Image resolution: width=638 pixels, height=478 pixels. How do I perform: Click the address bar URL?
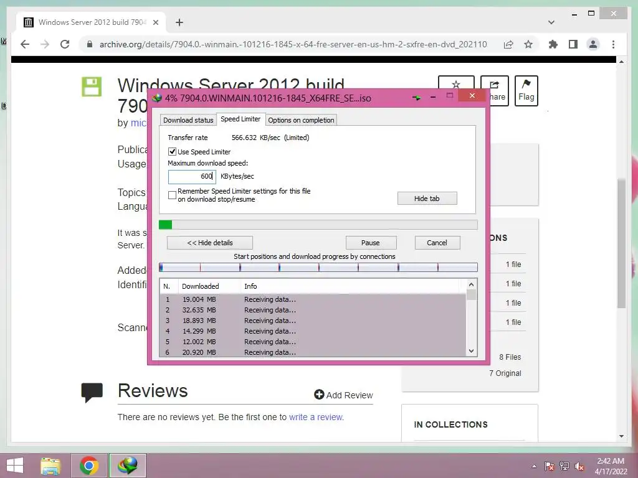[x=293, y=44]
